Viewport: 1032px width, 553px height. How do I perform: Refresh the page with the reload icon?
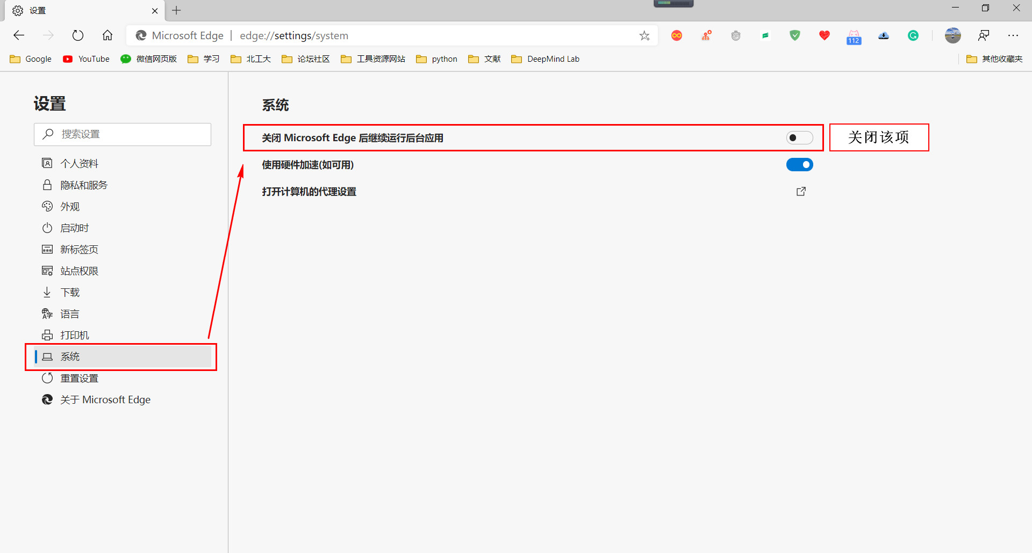click(x=78, y=35)
